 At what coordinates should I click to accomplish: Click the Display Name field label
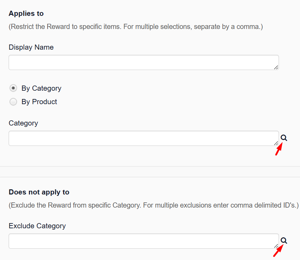point(31,47)
